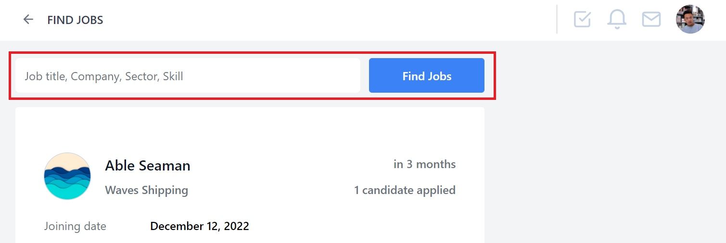Screen dimensions: 726x243
Task: Click the vertical divider beside the tasks icon
Action: (x=557, y=19)
